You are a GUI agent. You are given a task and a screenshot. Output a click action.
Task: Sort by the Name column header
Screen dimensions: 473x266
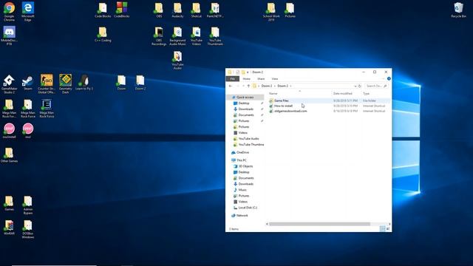click(x=273, y=94)
